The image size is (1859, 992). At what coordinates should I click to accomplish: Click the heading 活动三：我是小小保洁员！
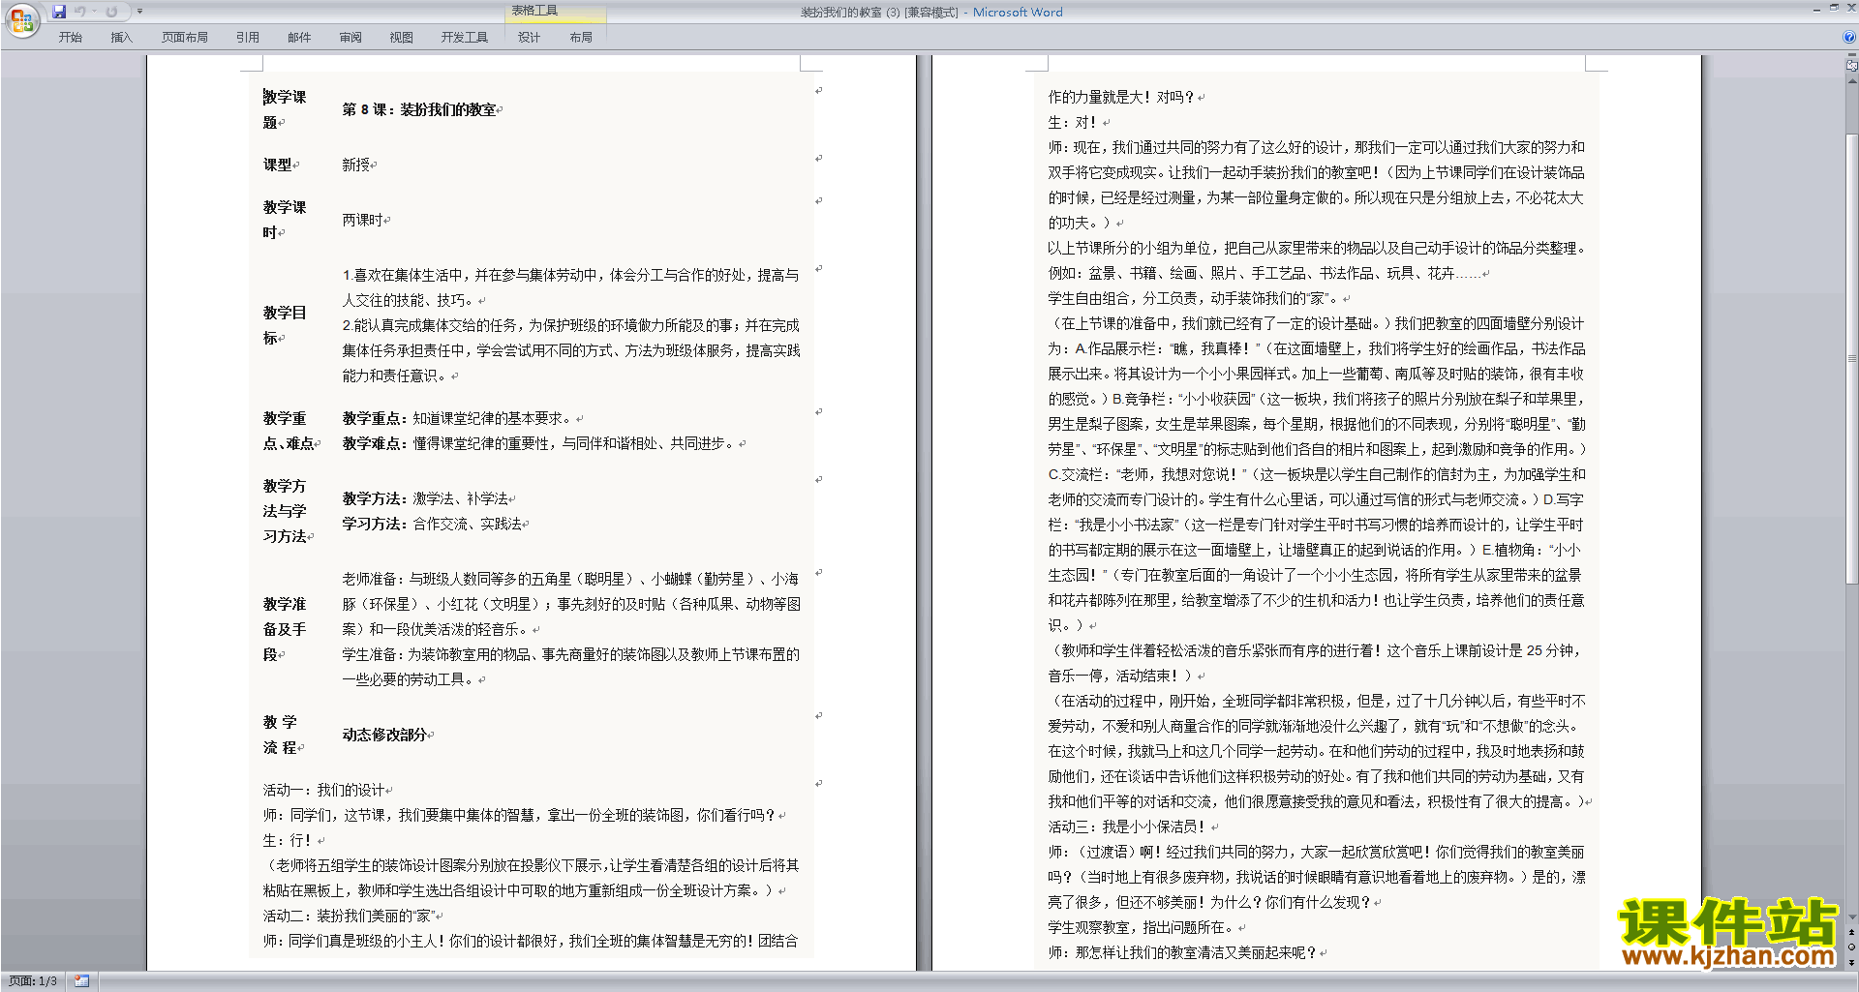pos(1127,827)
